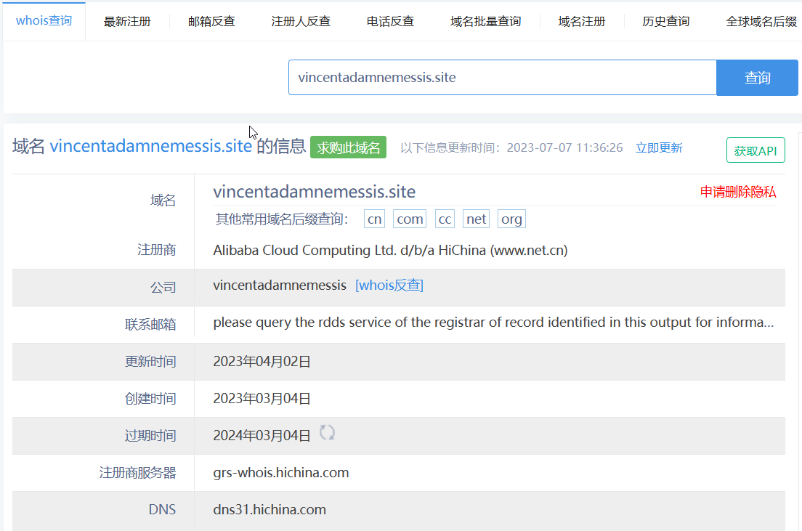The image size is (802, 531).
Task: Open the 域名批量查询 tab
Action: click(x=485, y=21)
